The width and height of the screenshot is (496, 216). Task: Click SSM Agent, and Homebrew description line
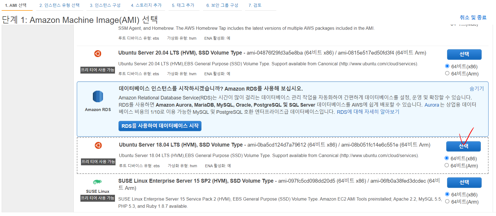pos(246,28)
